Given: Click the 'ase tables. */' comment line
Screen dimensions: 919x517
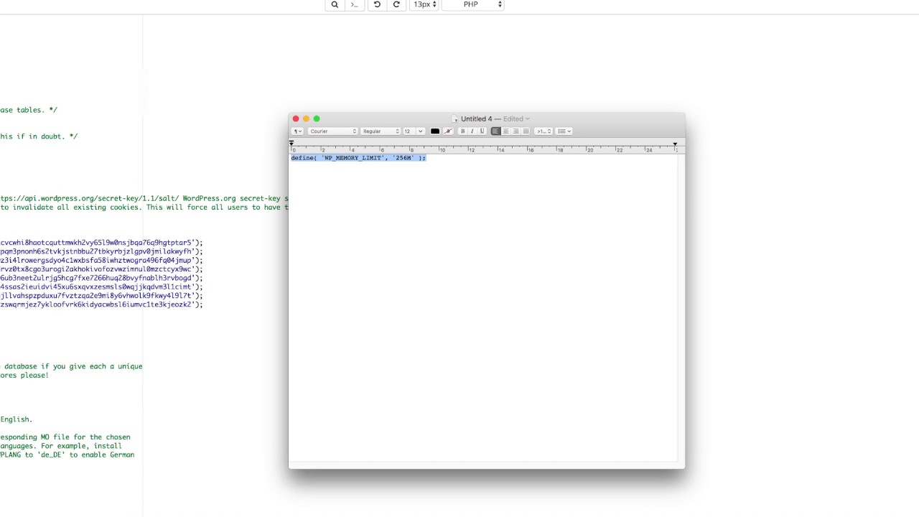Looking at the screenshot, I should tap(29, 110).
